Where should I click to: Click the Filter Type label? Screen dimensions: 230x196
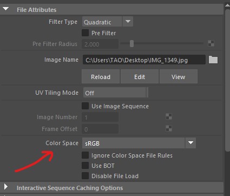[x=63, y=22]
